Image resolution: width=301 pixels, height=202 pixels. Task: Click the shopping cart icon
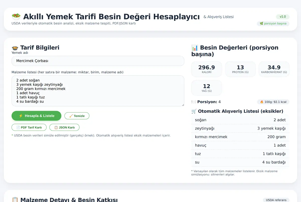[x=194, y=111]
